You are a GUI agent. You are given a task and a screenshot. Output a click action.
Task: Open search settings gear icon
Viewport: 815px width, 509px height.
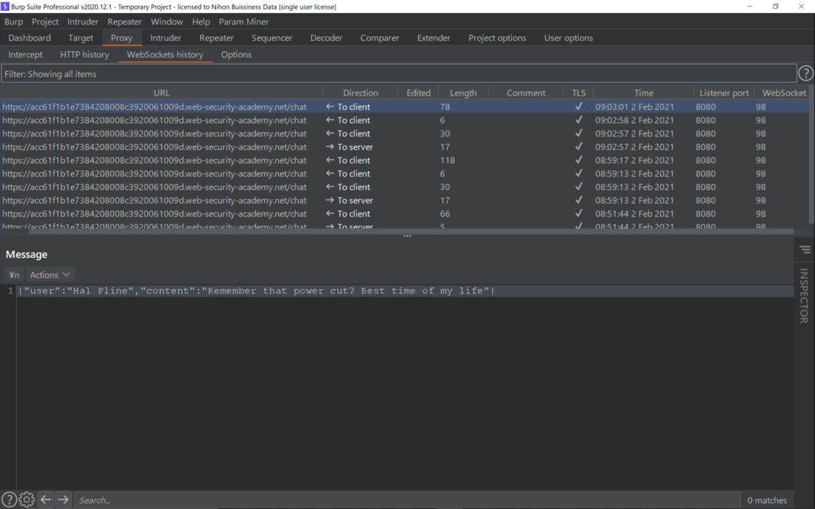26,500
